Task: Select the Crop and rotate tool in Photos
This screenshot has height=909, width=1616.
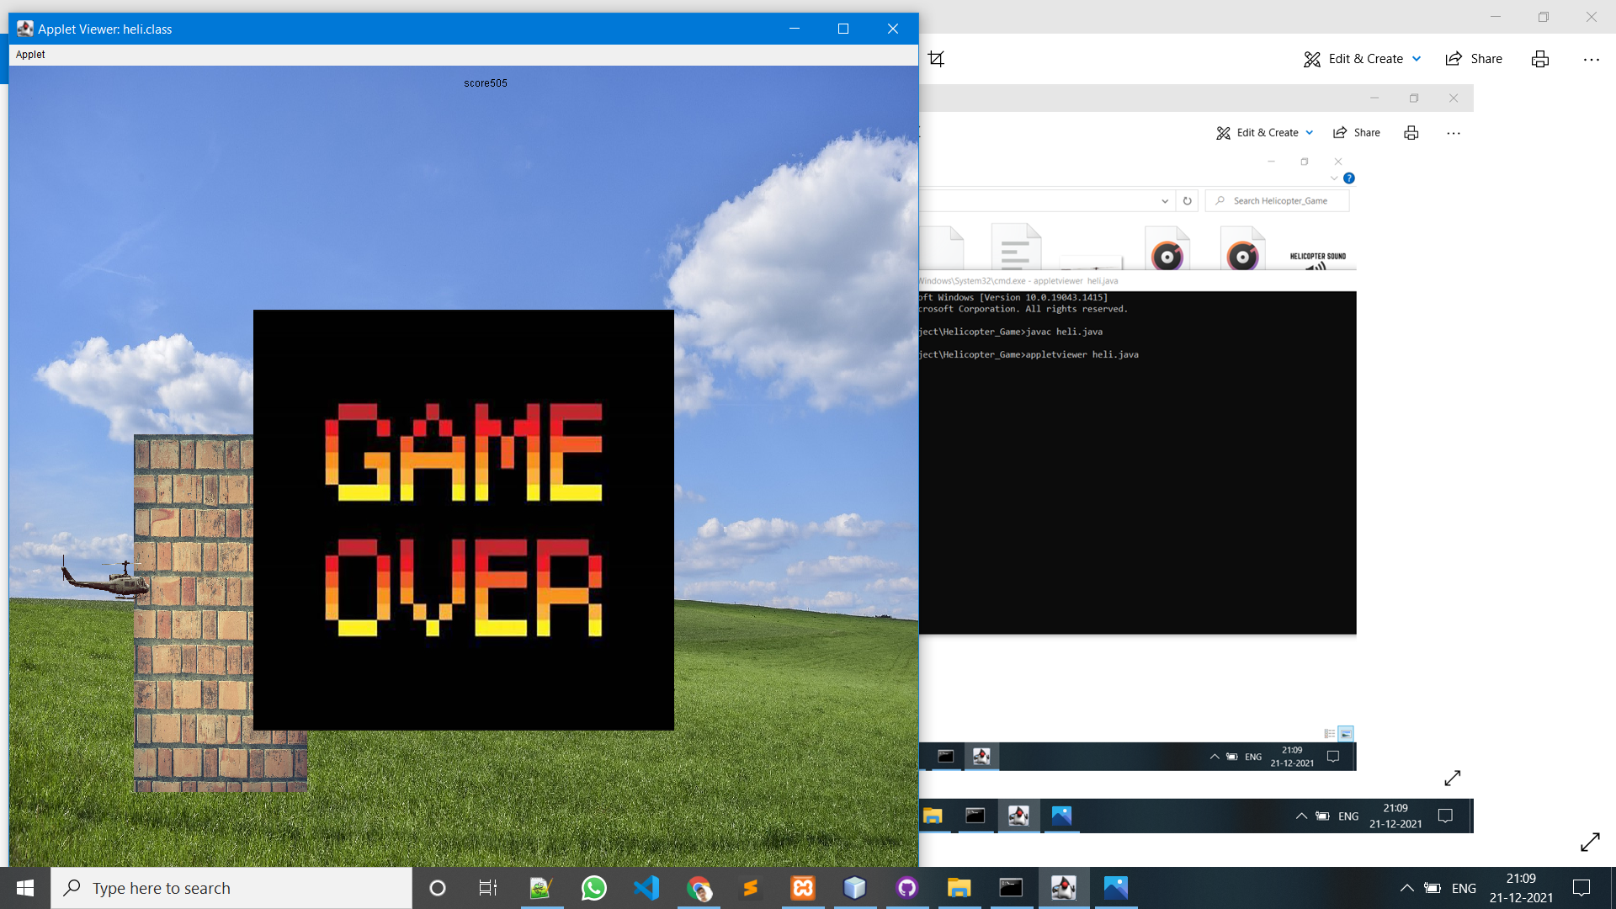Action: click(x=936, y=59)
